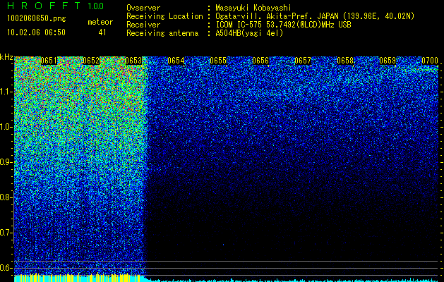
Task: Click the 0651 time marker
Action: (49, 61)
